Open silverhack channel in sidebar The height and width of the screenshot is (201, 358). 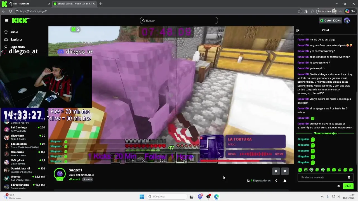click(x=25, y=137)
